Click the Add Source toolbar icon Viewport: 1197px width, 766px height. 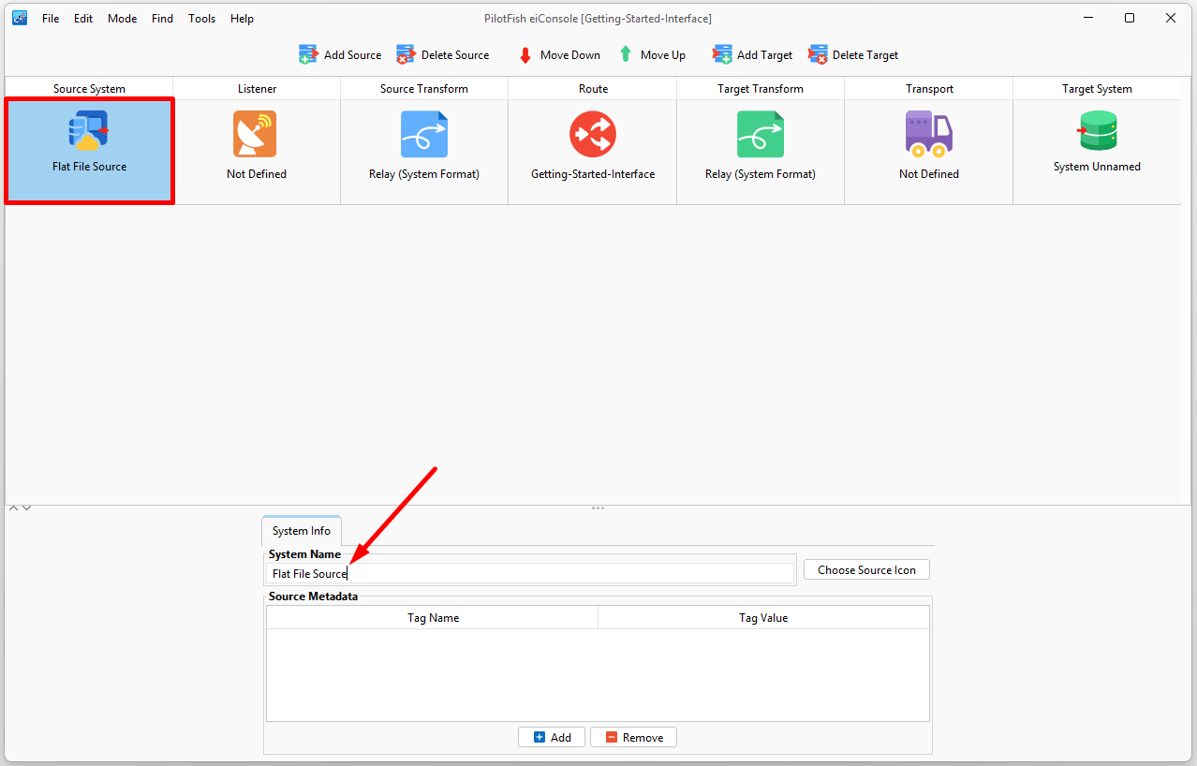click(308, 54)
